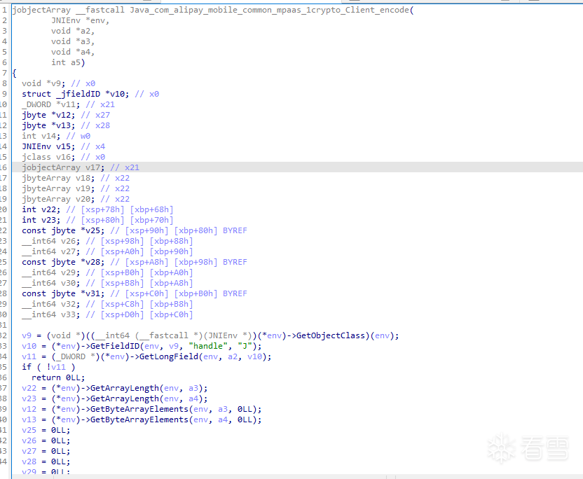Click the '__int64 v30;' declaration
The width and height of the screenshot is (583, 479).
point(51,283)
